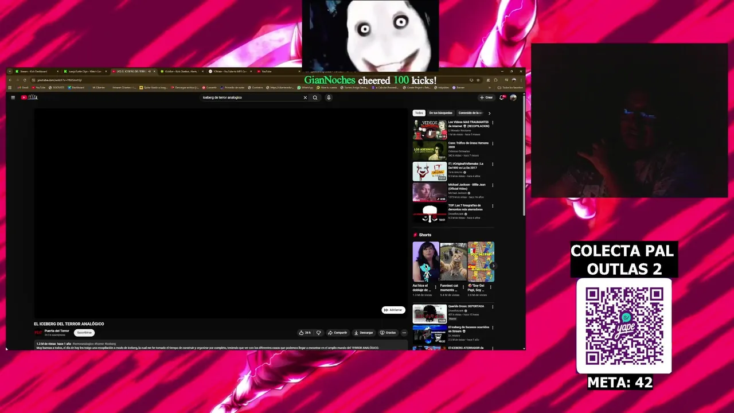Image resolution: width=734 pixels, height=413 pixels.
Task: Open more actions three-dot menu under video
Action: click(404, 333)
